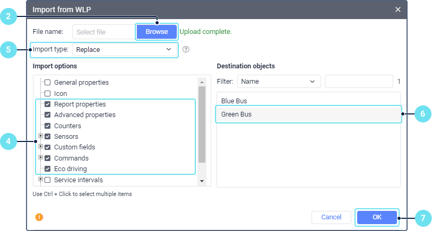Expand the Commands tree node
The width and height of the screenshot is (432, 231).
(41, 158)
